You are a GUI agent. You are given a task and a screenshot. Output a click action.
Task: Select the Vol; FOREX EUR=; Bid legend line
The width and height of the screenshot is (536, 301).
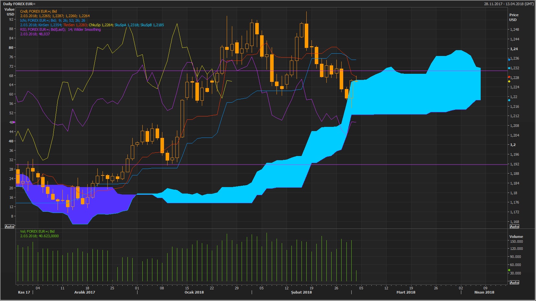(37, 231)
